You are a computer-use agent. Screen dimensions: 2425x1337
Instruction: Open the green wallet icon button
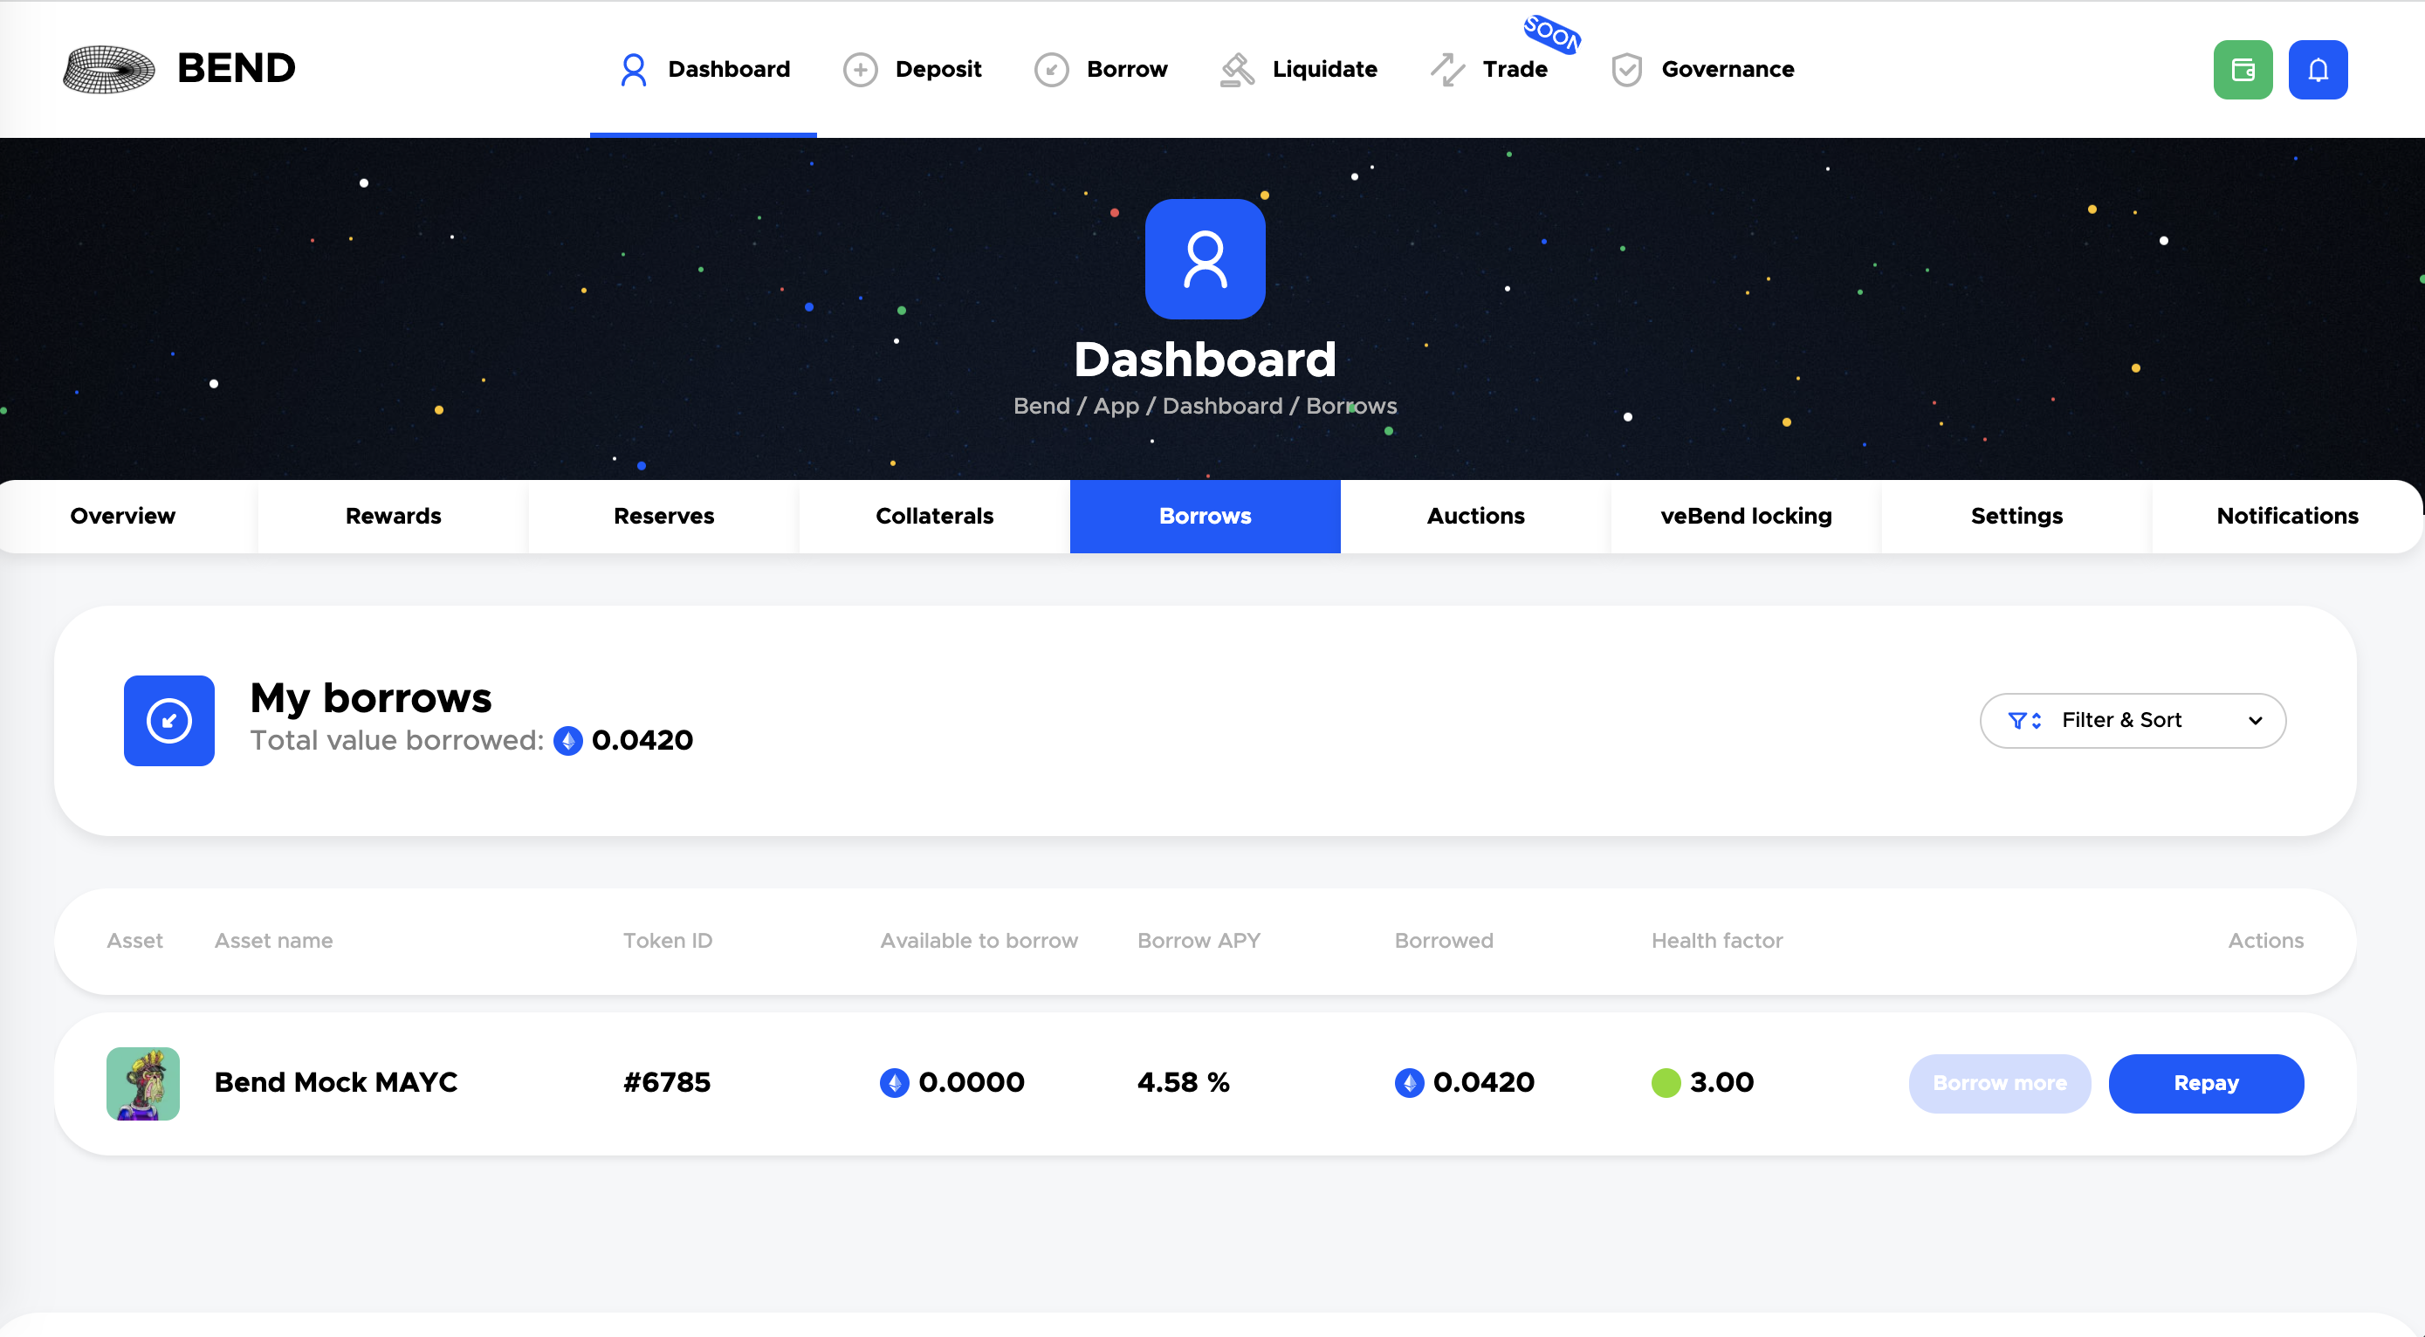2243,70
